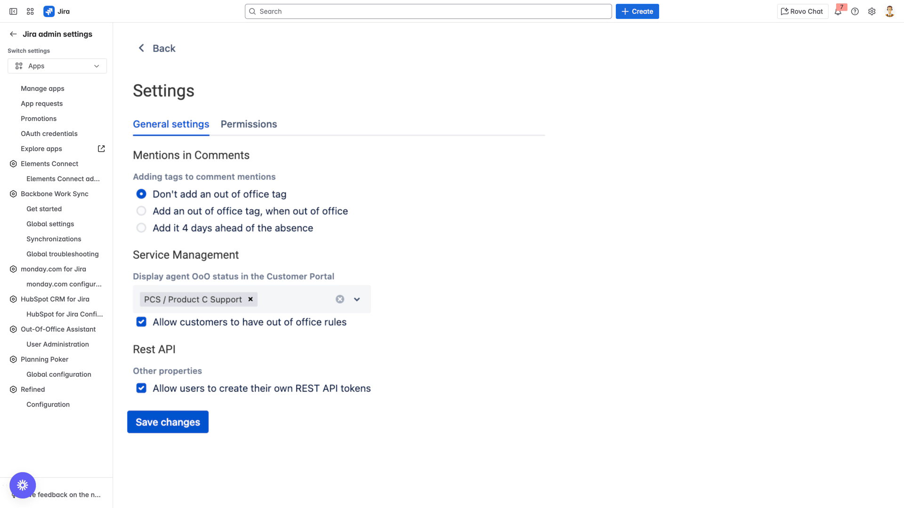
Task: Click the Jira logo icon
Action: [49, 11]
